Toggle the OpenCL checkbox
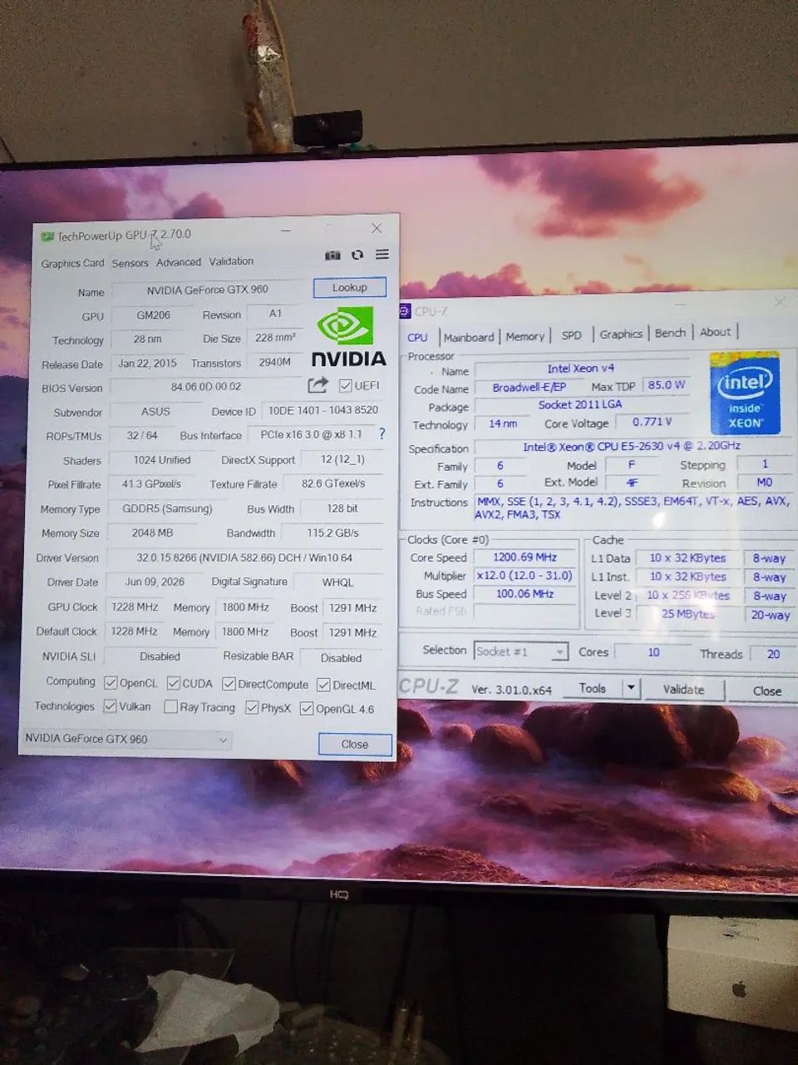The height and width of the screenshot is (1065, 798). point(111,683)
